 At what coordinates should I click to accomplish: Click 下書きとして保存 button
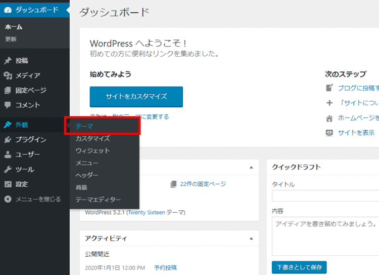(x=299, y=267)
